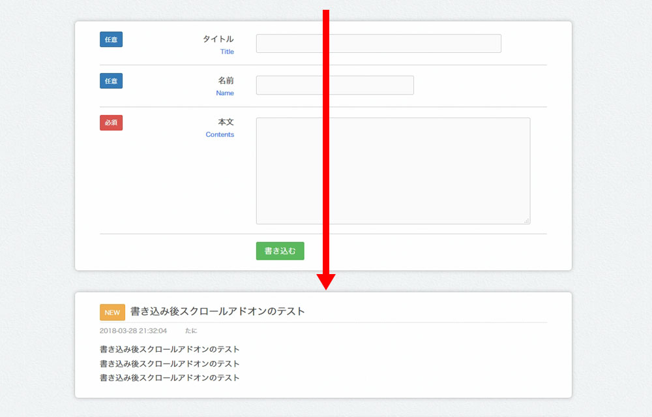Click the タイトル (Title) input field
The height and width of the screenshot is (417, 652).
click(x=378, y=43)
